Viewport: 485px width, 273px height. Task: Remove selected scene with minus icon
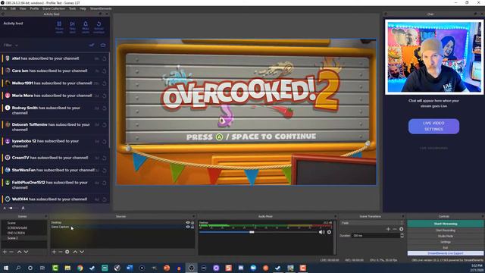[x=11, y=252]
